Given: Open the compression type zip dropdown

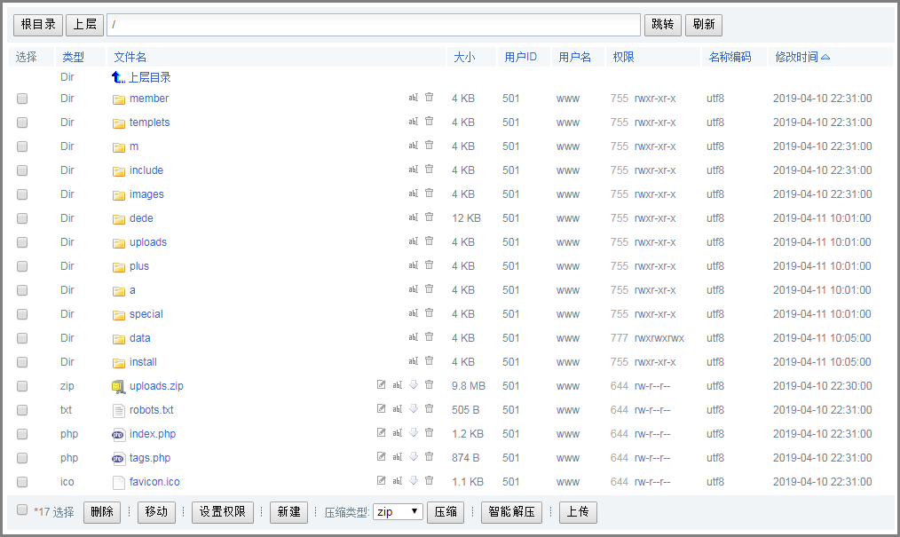Looking at the screenshot, I should pyautogui.click(x=398, y=512).
